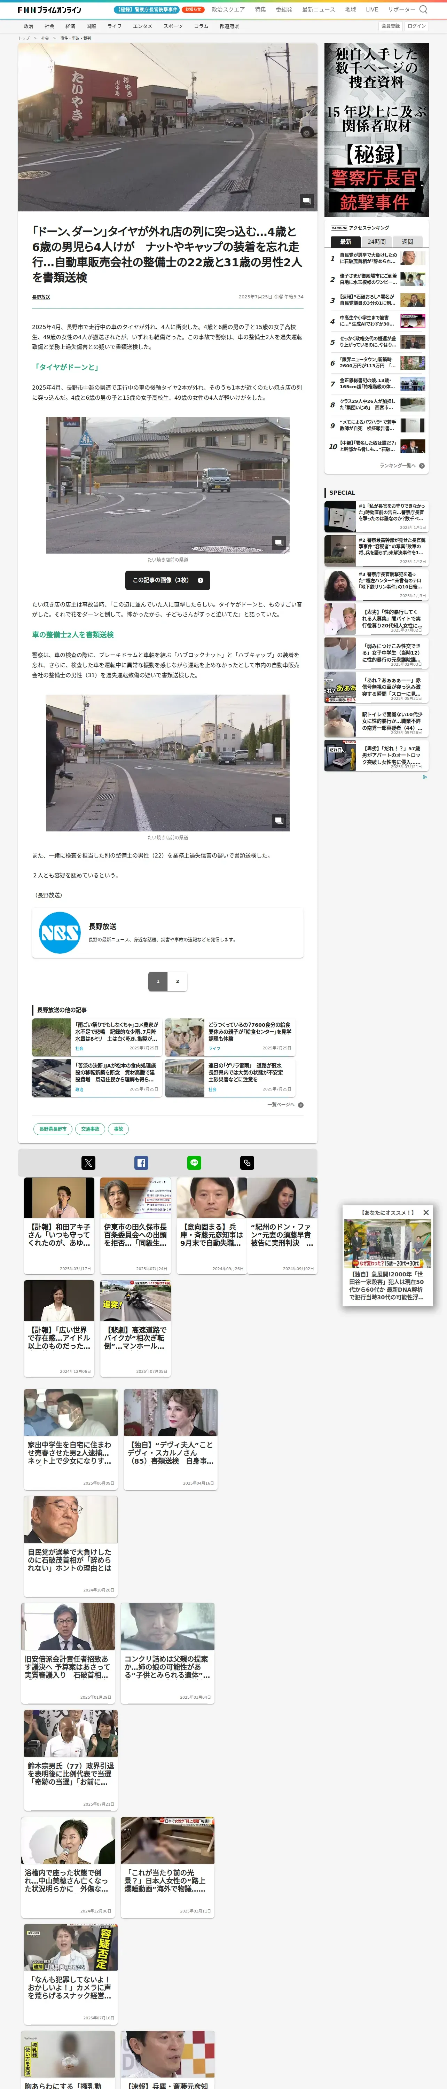
Task: Open ranking item 6 about 限界ニュータウン
Action: coord(376,363)
